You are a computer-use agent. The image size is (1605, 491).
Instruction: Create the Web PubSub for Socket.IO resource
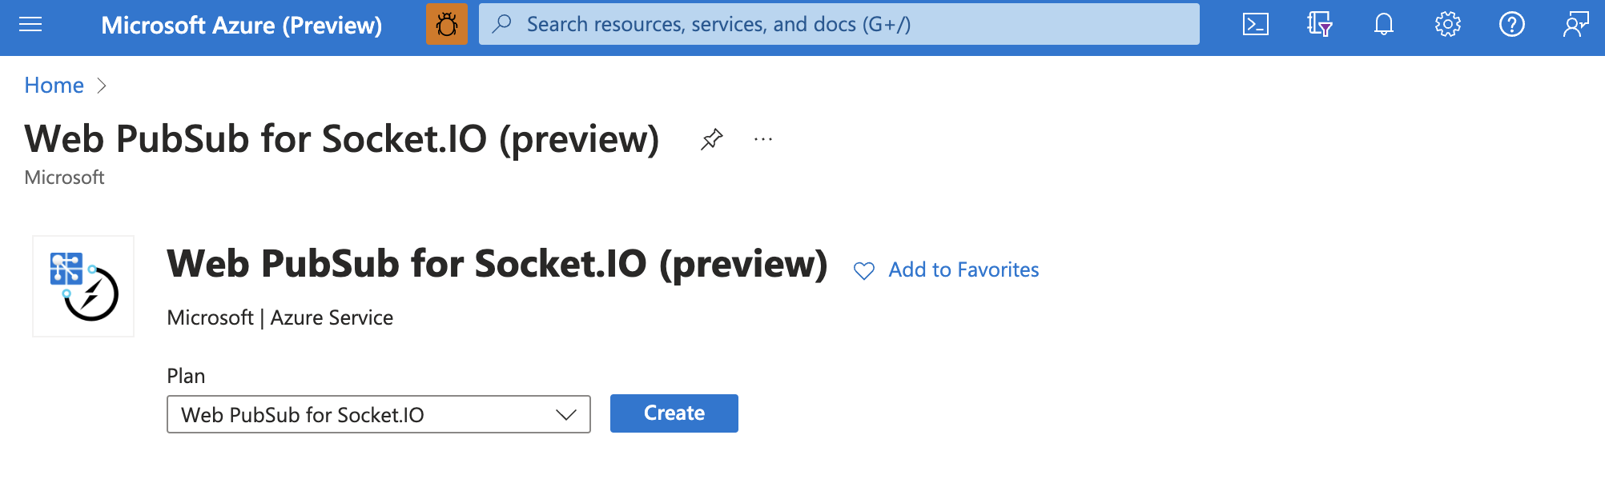(x=674, y=413)
